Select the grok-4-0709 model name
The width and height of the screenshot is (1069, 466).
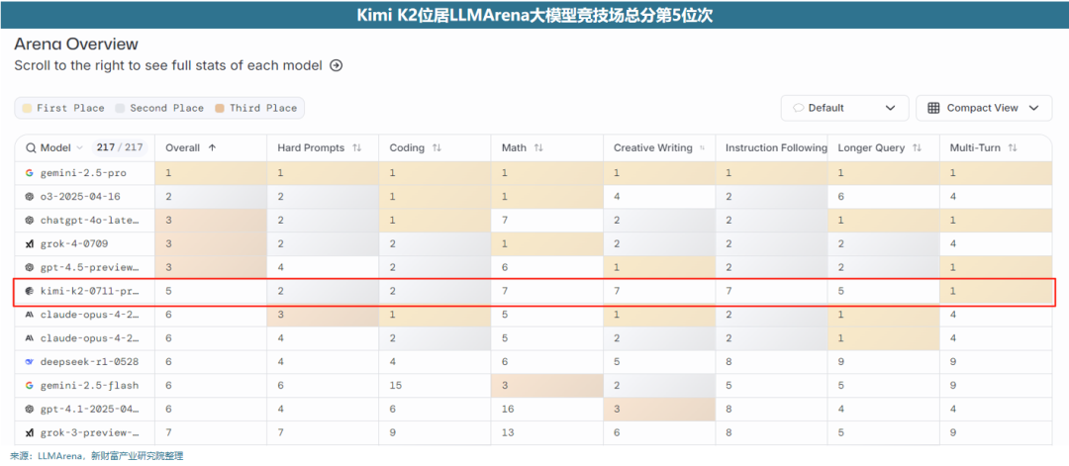73,243
